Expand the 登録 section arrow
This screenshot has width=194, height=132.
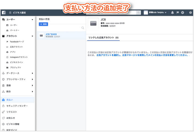[32, 86]
